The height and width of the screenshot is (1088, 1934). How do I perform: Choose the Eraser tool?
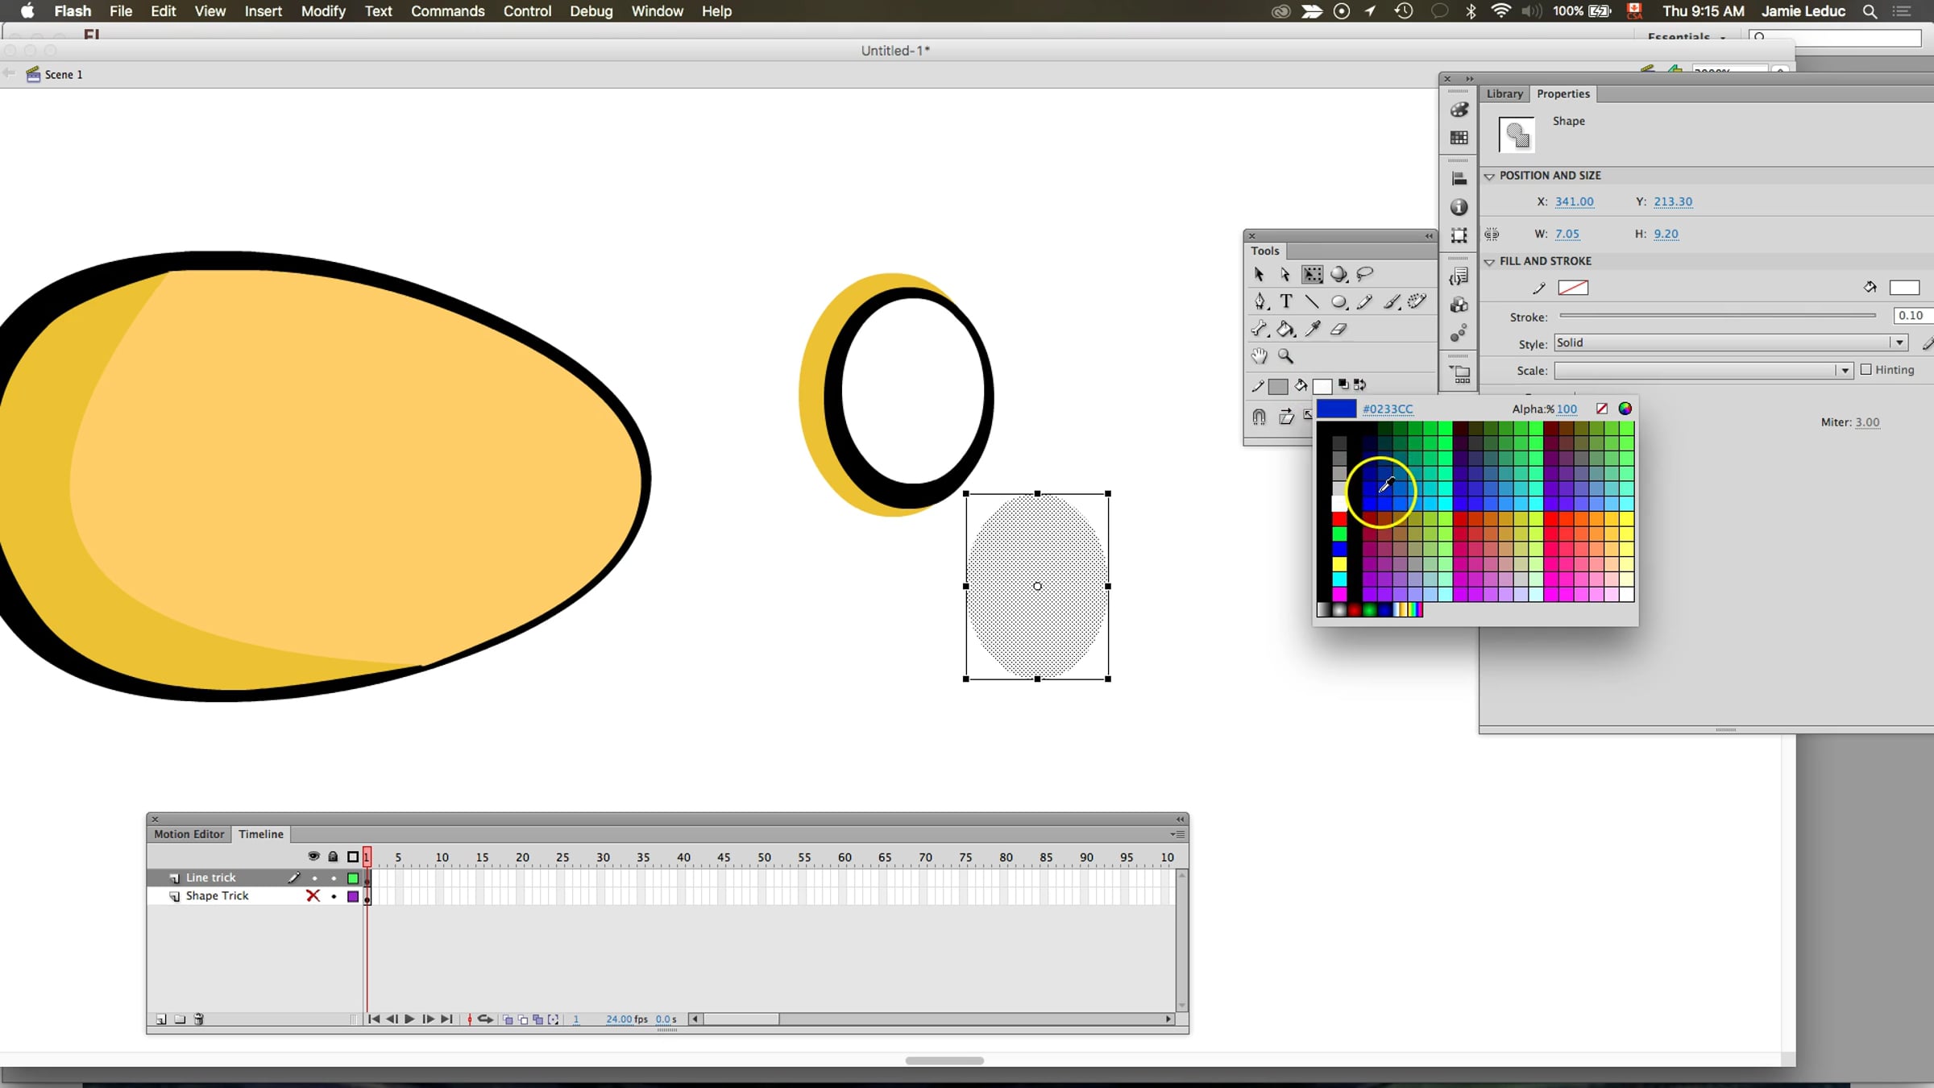[x=1338, y=329]
